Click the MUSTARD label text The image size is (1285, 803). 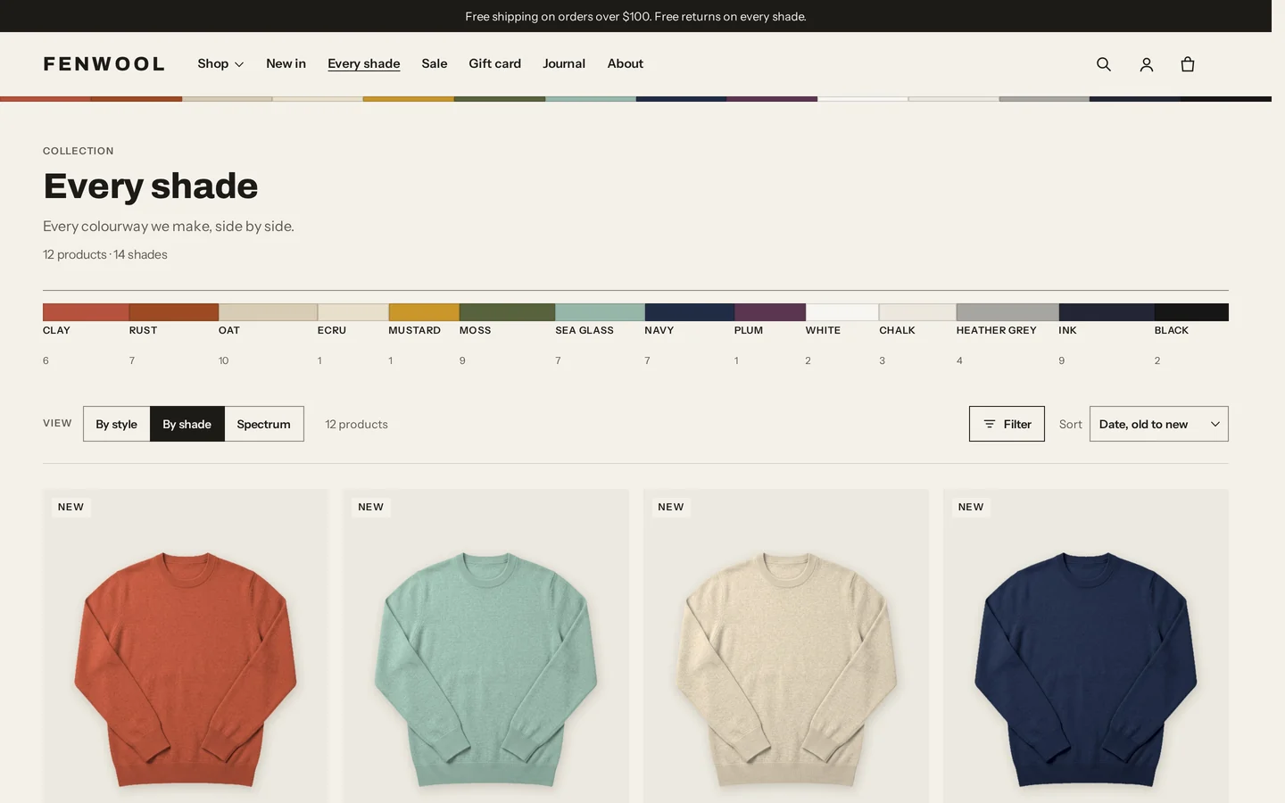pyautogui.click(x=415, y=330)
